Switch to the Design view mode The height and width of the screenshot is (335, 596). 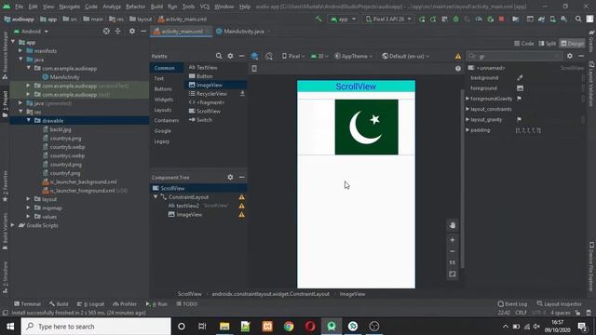pyautogui.click(x=572, y=44)
